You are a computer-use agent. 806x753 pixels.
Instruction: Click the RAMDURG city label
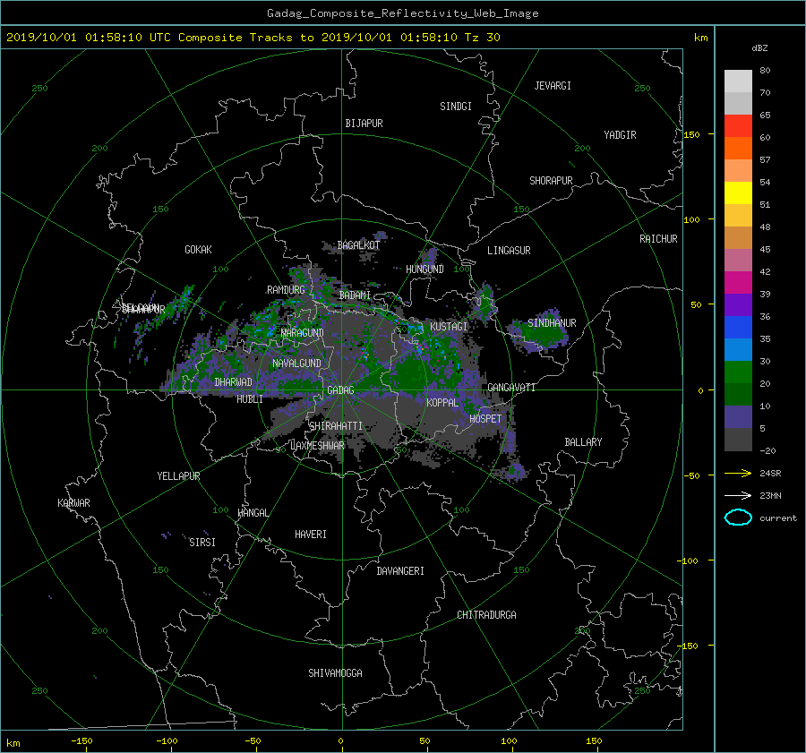click(x=286, y=290)
